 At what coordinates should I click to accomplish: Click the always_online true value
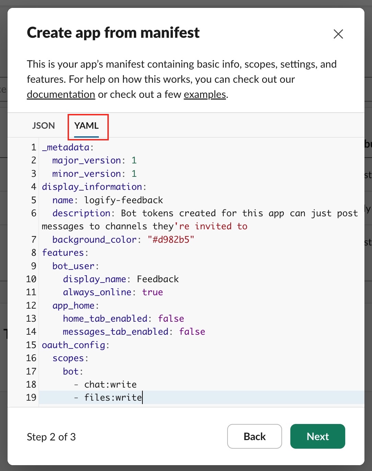pyautogui.click(x=152, y=292)
